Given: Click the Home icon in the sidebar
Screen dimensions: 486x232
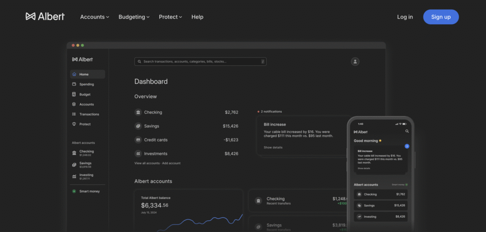Looking at the screenshot, I should [x=74, y=74].
